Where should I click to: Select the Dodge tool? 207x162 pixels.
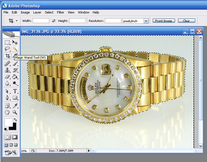15,83
